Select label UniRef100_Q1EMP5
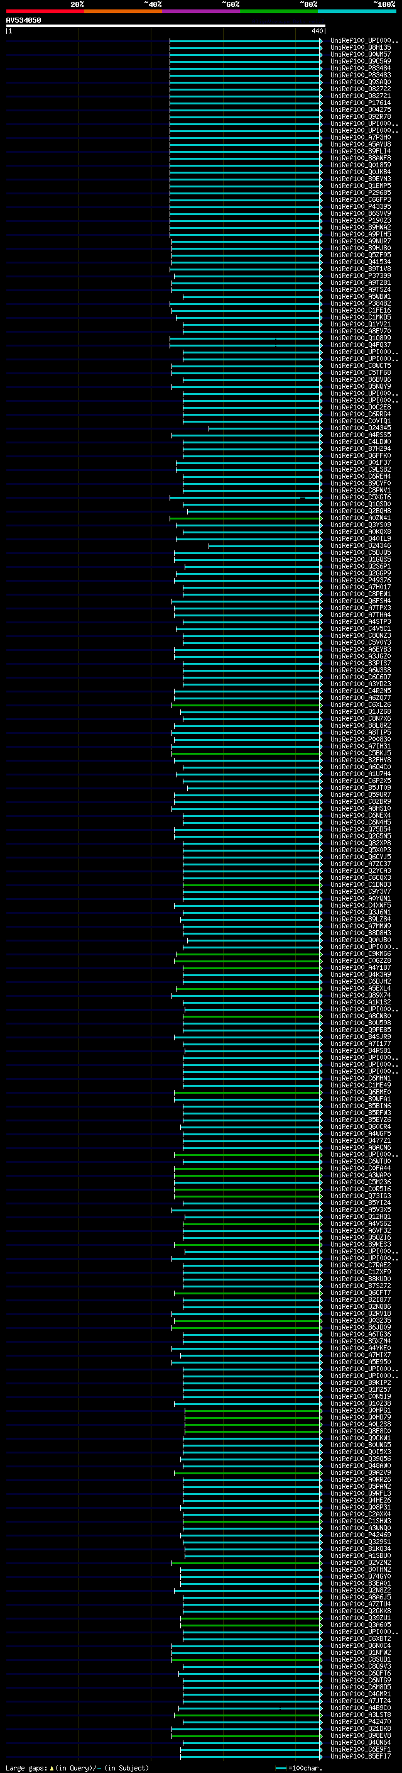 click(x=360, y=186)
